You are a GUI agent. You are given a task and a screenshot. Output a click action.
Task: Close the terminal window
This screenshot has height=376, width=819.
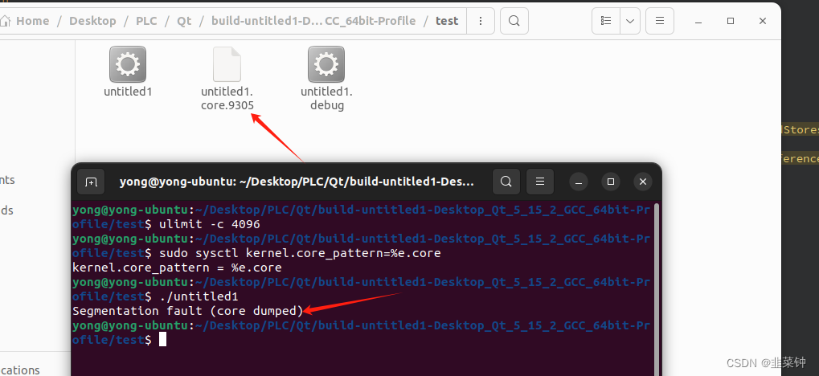643,182
